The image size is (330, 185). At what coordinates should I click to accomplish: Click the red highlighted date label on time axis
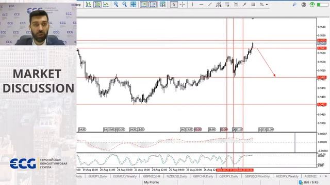pyautogui.click(x=235, y=170)
